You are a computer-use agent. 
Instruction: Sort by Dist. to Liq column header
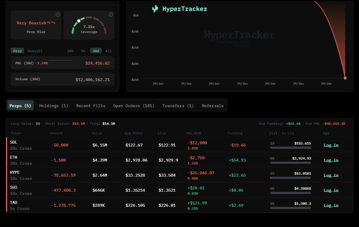pyautogui.click(x=281, y=133)
